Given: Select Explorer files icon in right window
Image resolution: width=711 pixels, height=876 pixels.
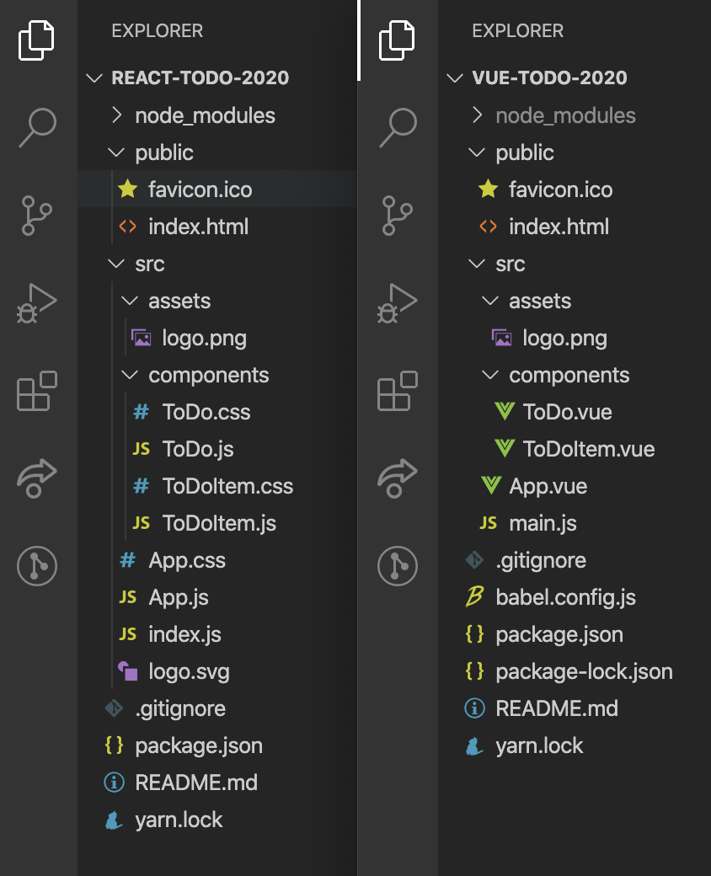Looking at the screenshot, I should coord(397,40).
